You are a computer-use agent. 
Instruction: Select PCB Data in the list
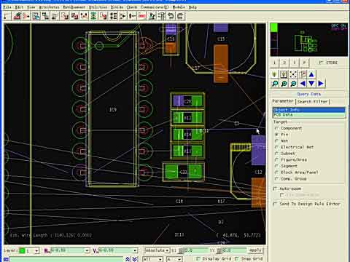pos(308,114)
